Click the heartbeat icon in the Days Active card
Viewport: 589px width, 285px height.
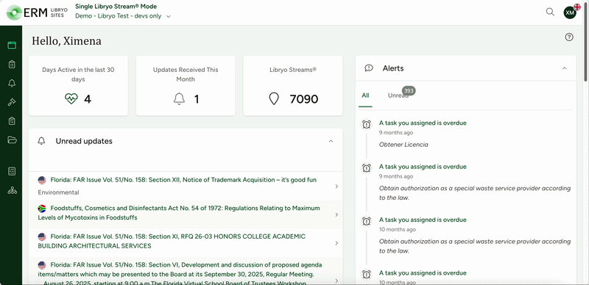point(71,99)
